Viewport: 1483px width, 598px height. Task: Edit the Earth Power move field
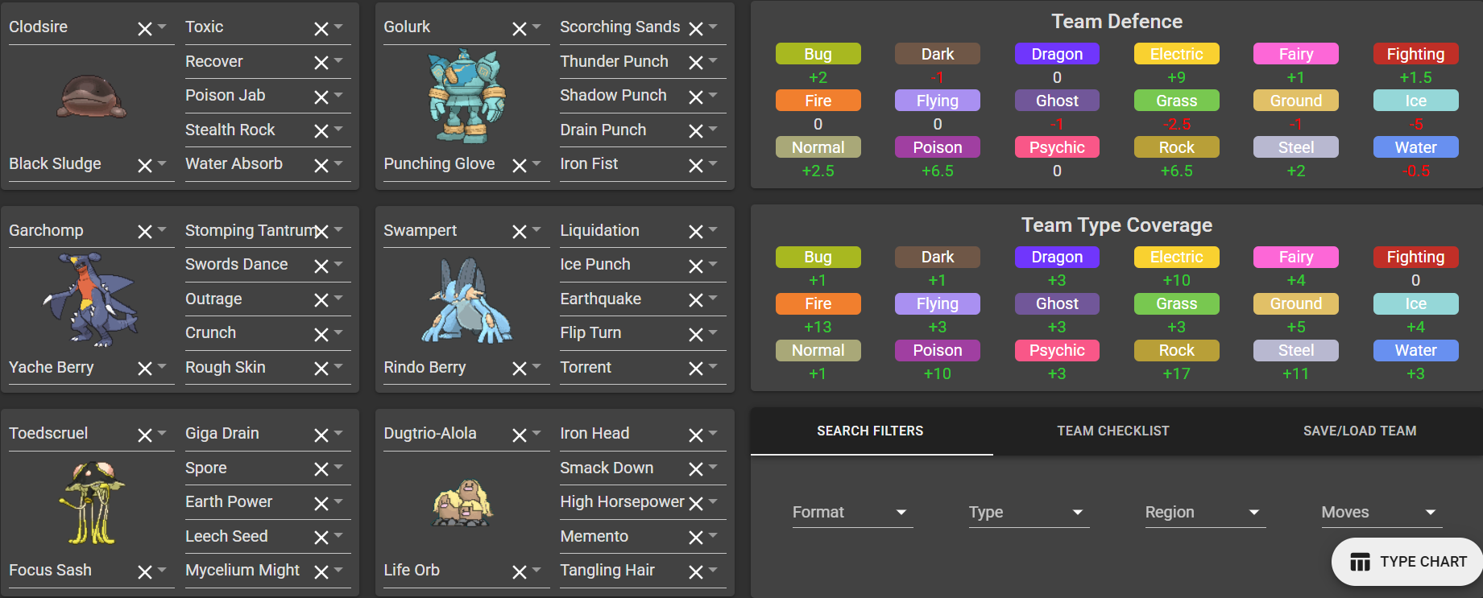[268, 502]
